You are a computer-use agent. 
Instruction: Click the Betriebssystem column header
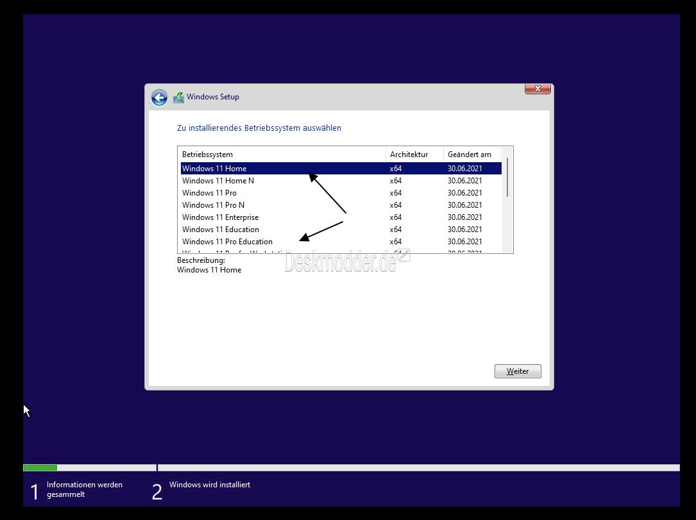[282, 155]
